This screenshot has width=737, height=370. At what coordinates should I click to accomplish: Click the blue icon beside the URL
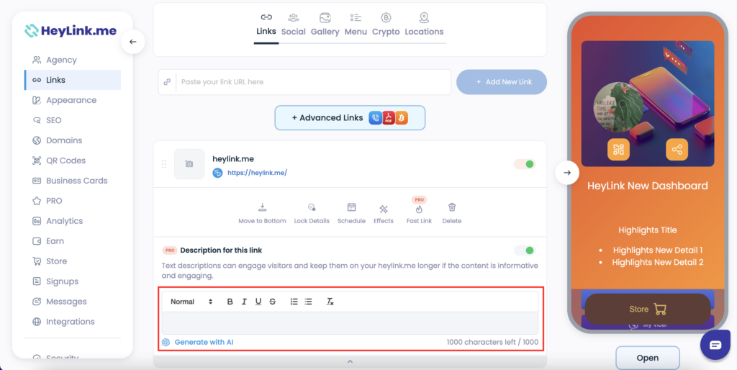(217, 173)
